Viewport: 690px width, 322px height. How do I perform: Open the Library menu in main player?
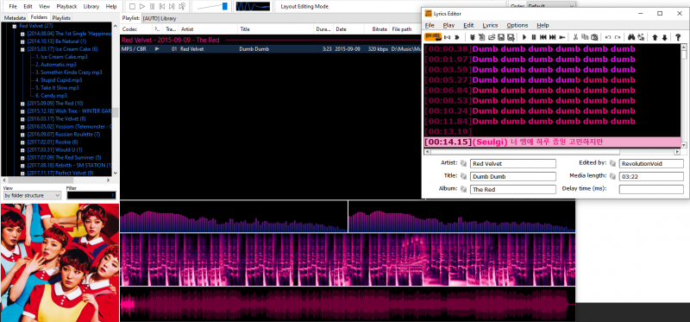(91, 7)
